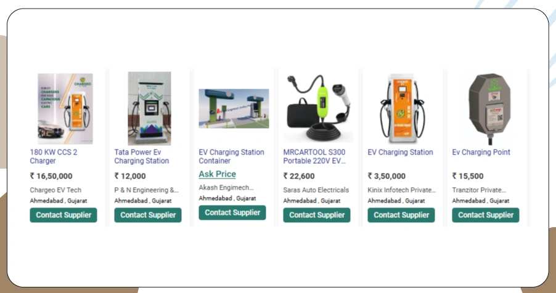Open the Chargeo EV Tech supplier name
This screenshot has height=293, width=556.
55,190
